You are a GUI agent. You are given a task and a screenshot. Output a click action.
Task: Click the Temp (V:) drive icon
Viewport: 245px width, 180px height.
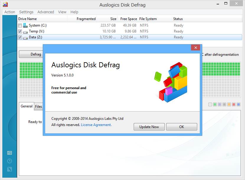coord(25,31)
